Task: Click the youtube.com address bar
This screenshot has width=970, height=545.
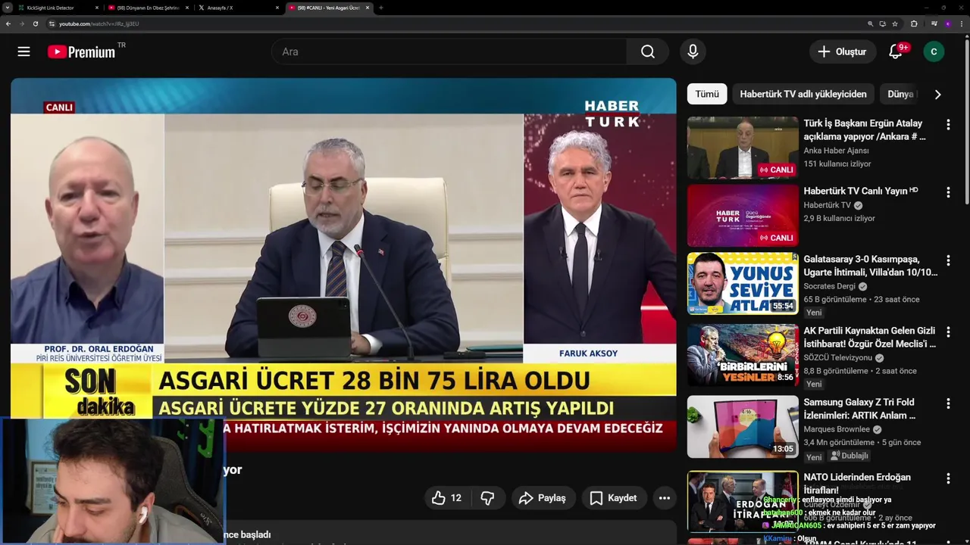Action: (455, 23)
